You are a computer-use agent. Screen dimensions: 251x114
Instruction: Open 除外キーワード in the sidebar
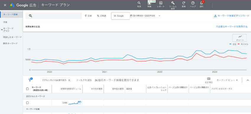(x=10, y=43)
